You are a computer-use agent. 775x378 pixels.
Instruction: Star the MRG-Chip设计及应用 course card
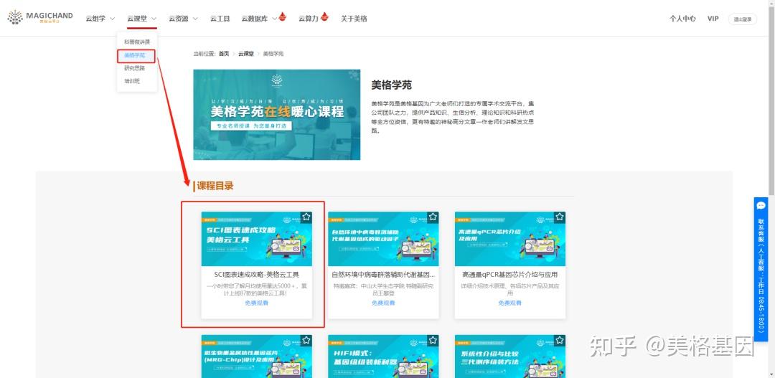306,340
